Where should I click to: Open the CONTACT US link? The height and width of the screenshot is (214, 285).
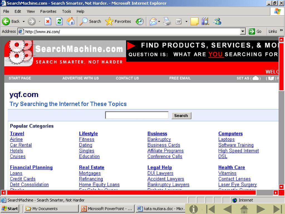(127, 78)
